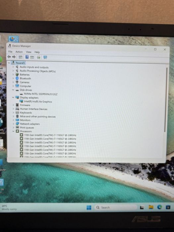Expand the Keyboards category
The width and height of the screenshot is (174, 232).
13,113
